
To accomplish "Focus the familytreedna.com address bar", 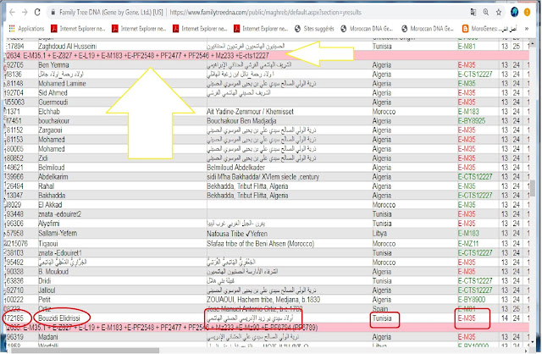I will [x=265, y=13].
